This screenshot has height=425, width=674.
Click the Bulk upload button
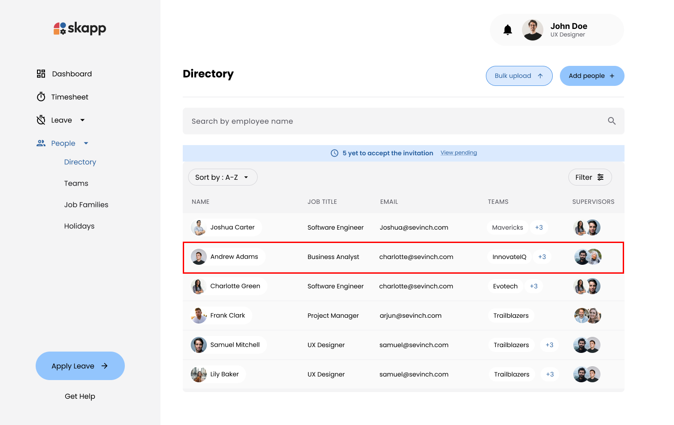tap(519, 76)
